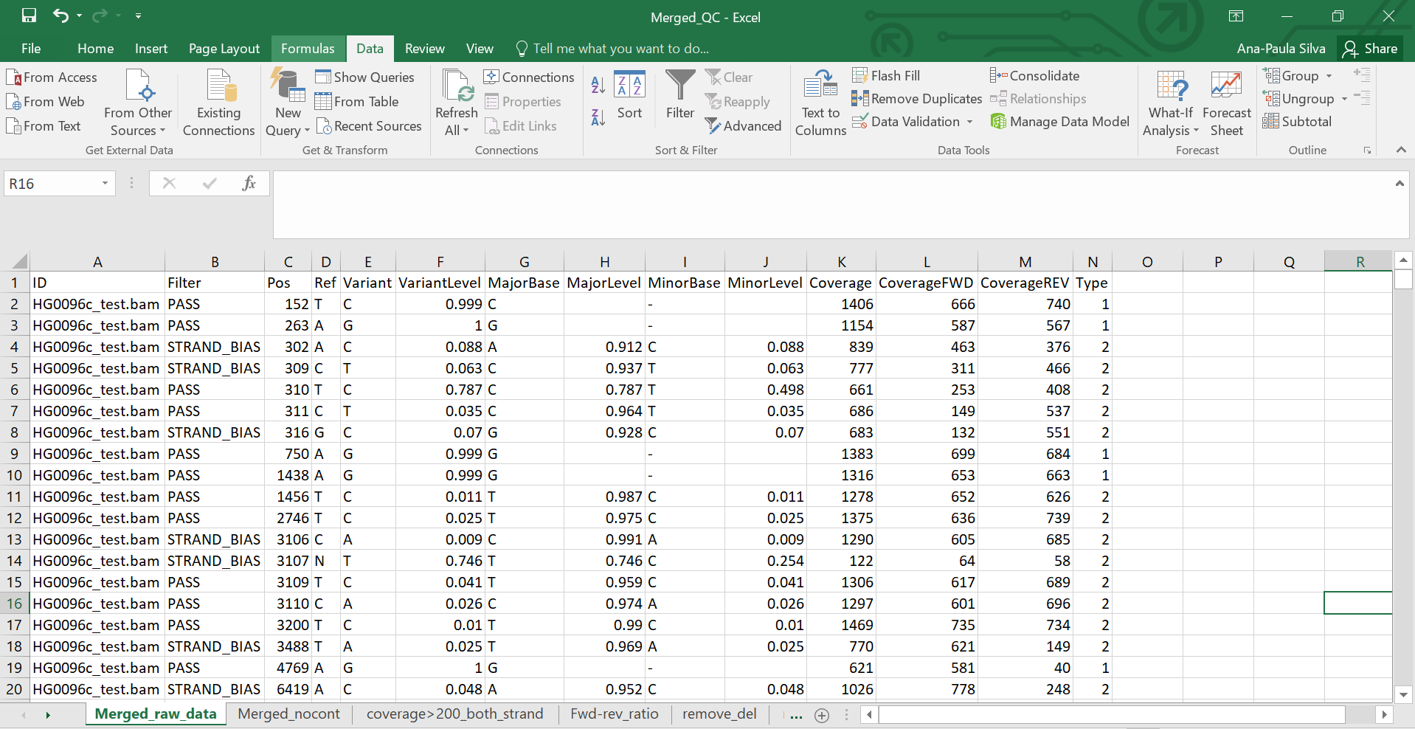Image resolution: width=1415 pixels, height=729 pixels.
Task: Select Flash Fill in Data Tools
Action: [887, 76]
